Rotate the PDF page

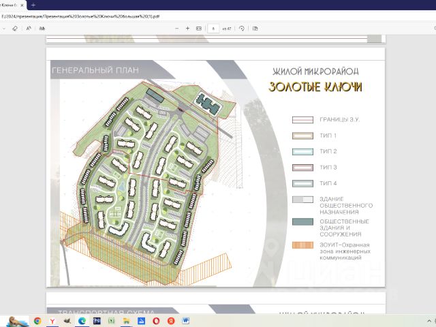click(x=242, y=29)
